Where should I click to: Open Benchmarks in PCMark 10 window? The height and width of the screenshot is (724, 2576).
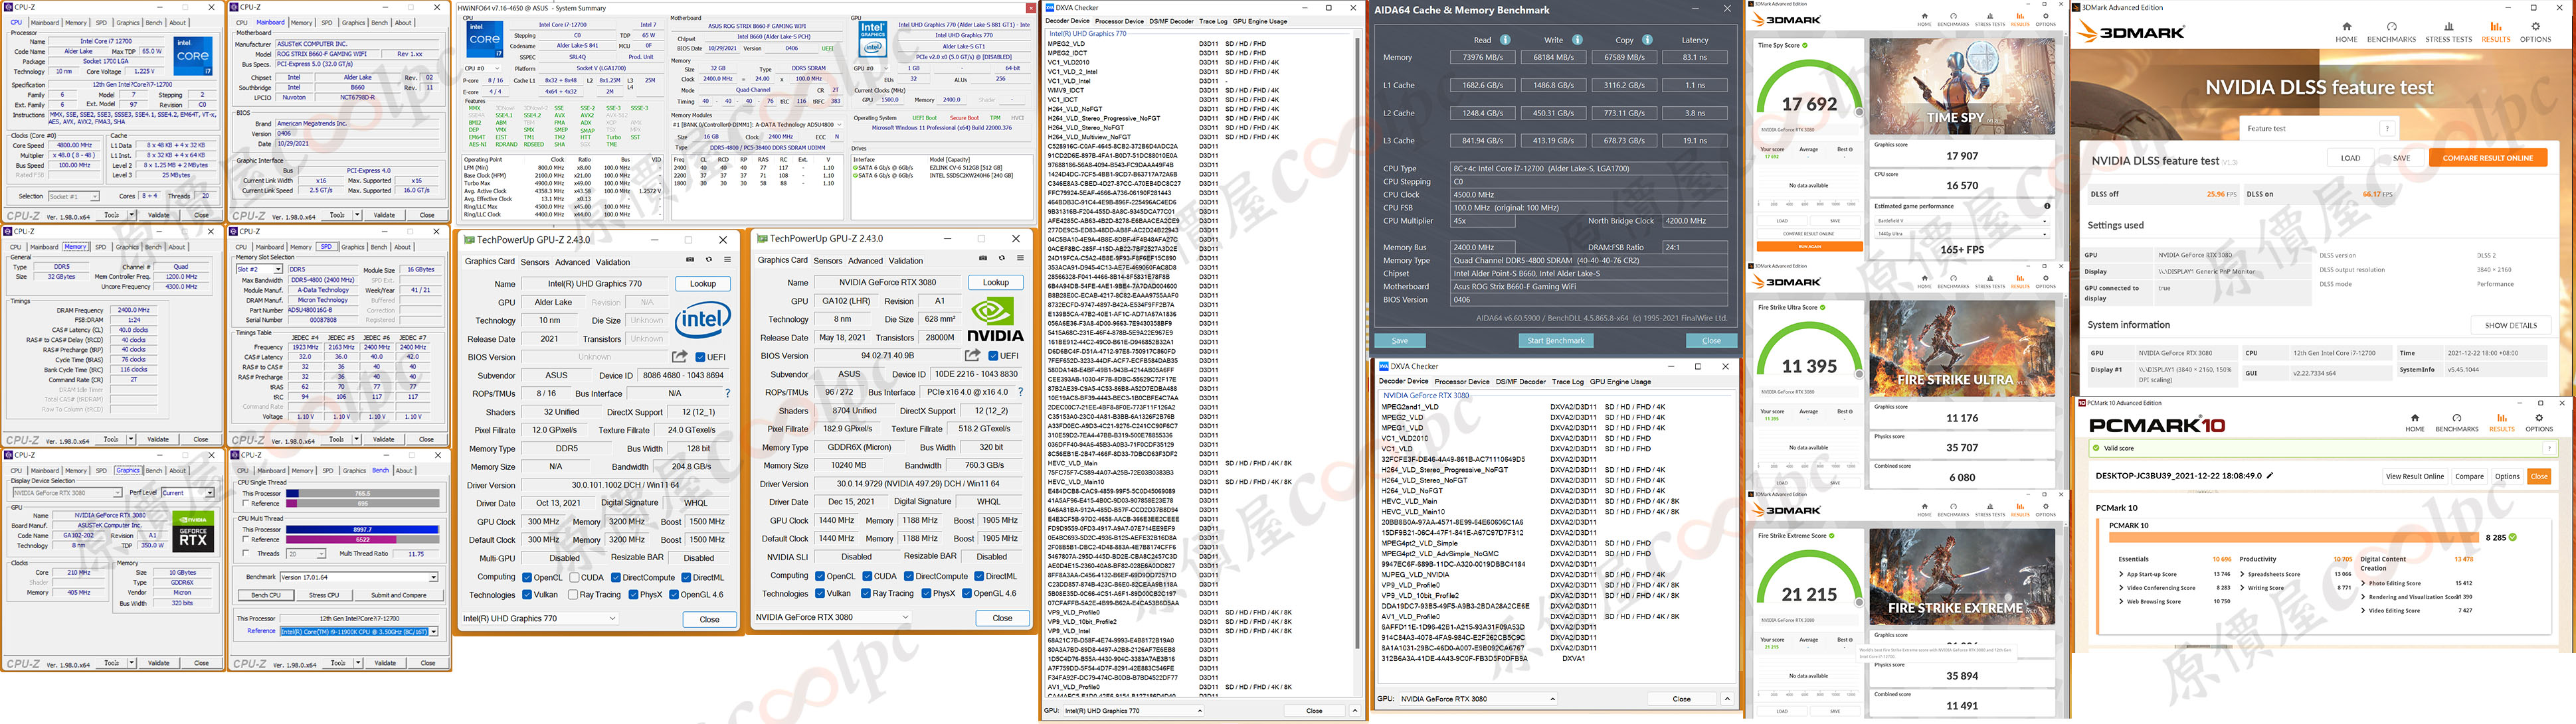click(2456, 423)
